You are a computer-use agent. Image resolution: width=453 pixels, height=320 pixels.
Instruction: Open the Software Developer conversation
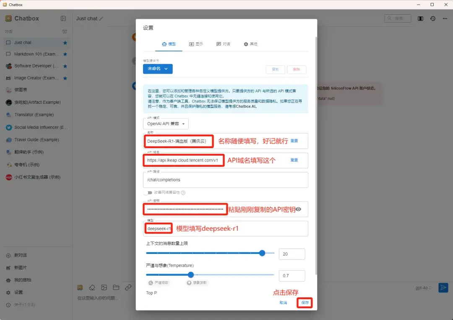[36, 66]
